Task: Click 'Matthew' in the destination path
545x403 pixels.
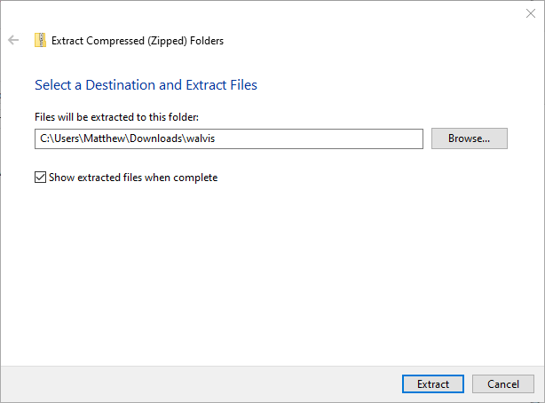Action: [110, 138]
